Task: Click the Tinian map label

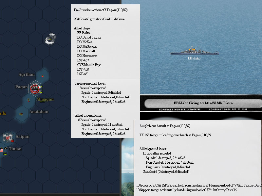Action: [15, 149]
